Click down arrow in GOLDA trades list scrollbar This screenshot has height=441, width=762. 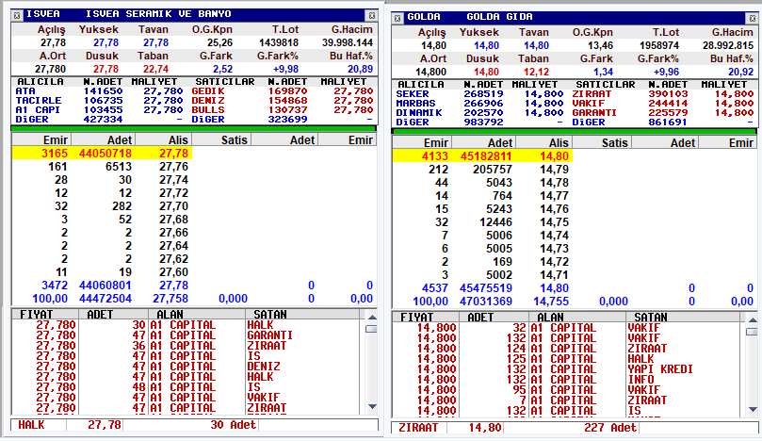point(753,409)
